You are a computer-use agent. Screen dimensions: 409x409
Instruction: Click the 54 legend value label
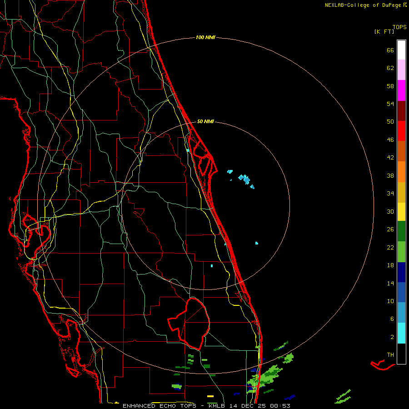pos(390,104)
